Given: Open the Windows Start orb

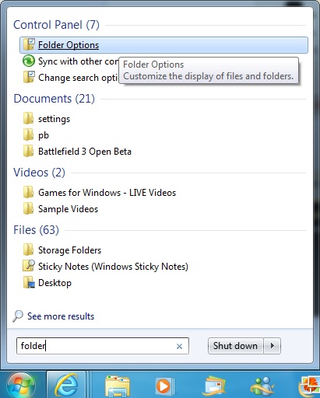Looking at the screenshot, I should pos(21,386).
